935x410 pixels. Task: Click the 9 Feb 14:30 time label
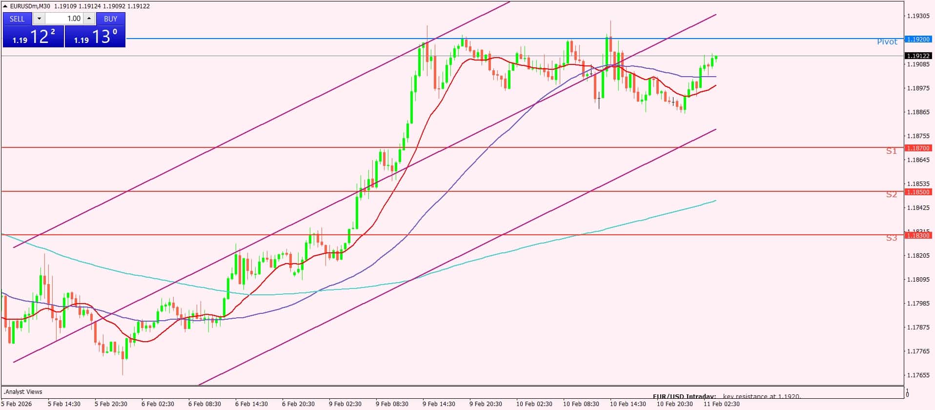439,404
